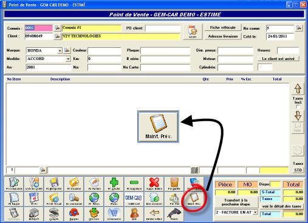
Task: Click the Heures input field
Action: [288, 50]
